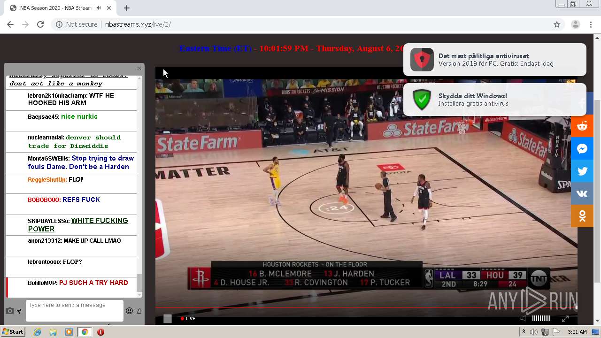Select the message 'nice nurkic'
601x338 pixels.
click(x=79, y=116)
